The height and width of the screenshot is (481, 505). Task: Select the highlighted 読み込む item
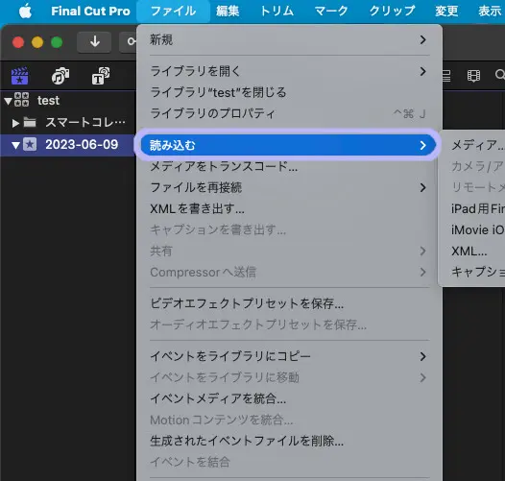[x=288, y=145]
